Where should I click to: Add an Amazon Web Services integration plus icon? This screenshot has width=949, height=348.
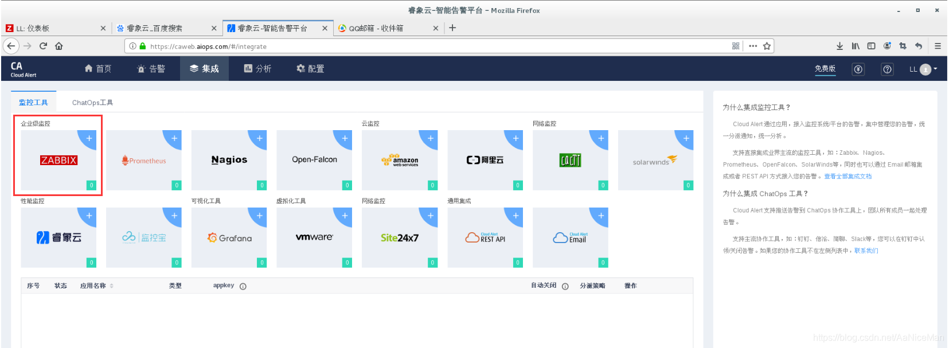[430, 138]
